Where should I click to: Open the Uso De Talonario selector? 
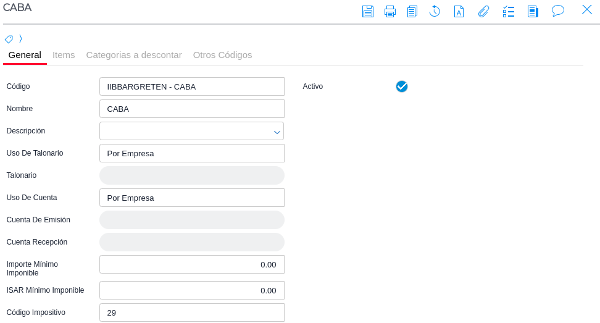[x=191, y=153]
